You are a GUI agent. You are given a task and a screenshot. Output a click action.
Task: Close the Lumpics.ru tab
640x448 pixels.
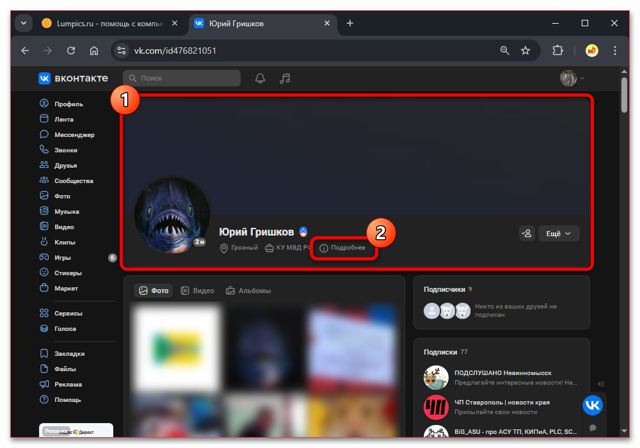pos(175,23)
